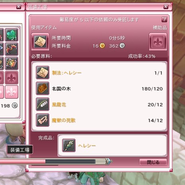Screen dimensions: 185x185
Task: Close the 装備工場 window with X
Action: coord(166,7)
